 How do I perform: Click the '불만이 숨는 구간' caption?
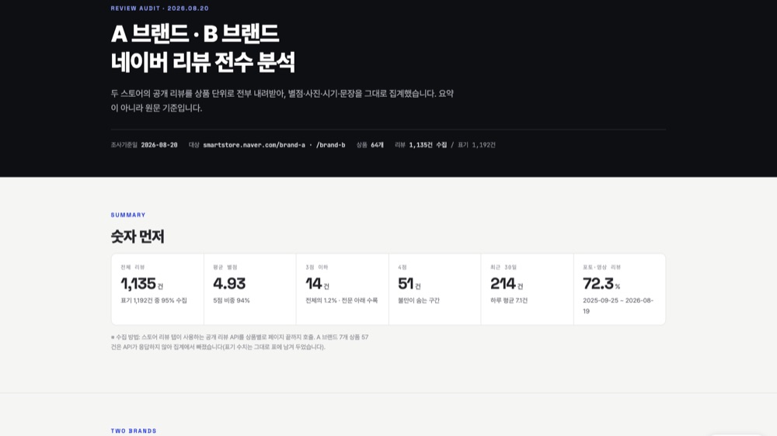[x=419, y=300]
